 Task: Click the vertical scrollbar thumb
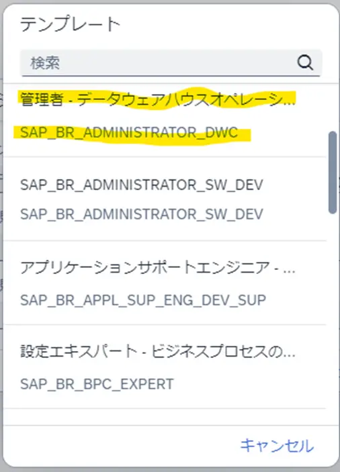click(333, 172)
